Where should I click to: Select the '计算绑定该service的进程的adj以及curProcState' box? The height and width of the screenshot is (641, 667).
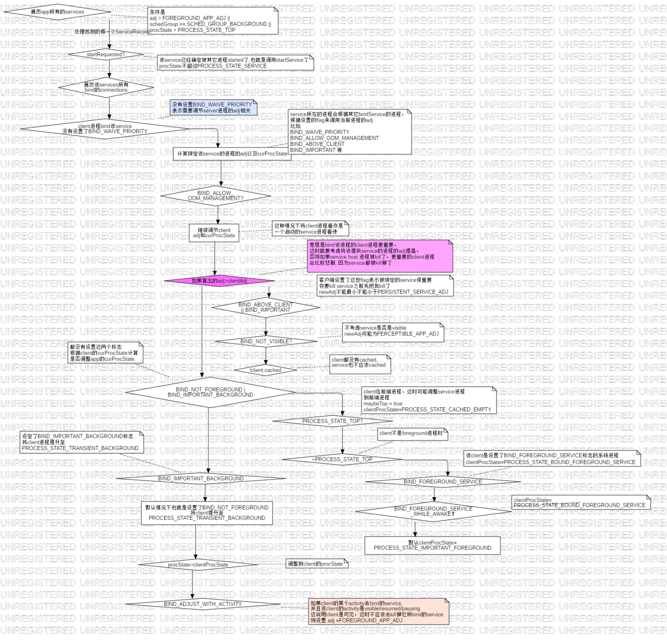click(232, 154)
